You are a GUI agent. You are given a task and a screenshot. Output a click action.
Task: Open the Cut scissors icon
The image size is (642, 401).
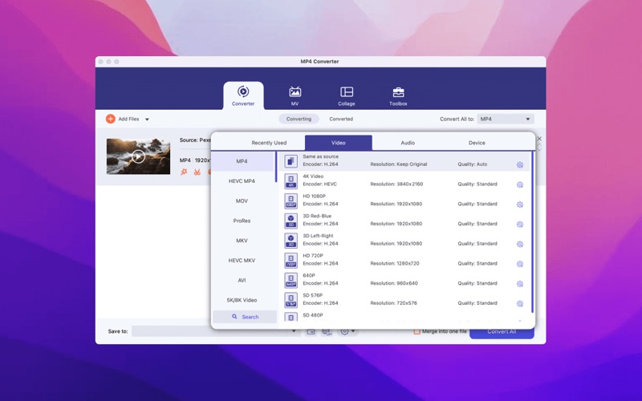pos(197,172)
